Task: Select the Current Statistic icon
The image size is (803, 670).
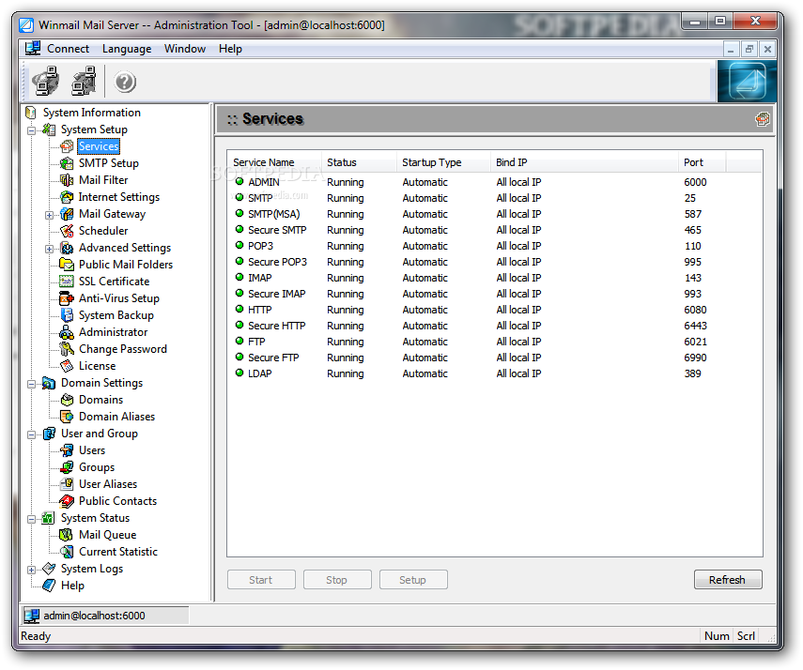Action: pos(67,552)
